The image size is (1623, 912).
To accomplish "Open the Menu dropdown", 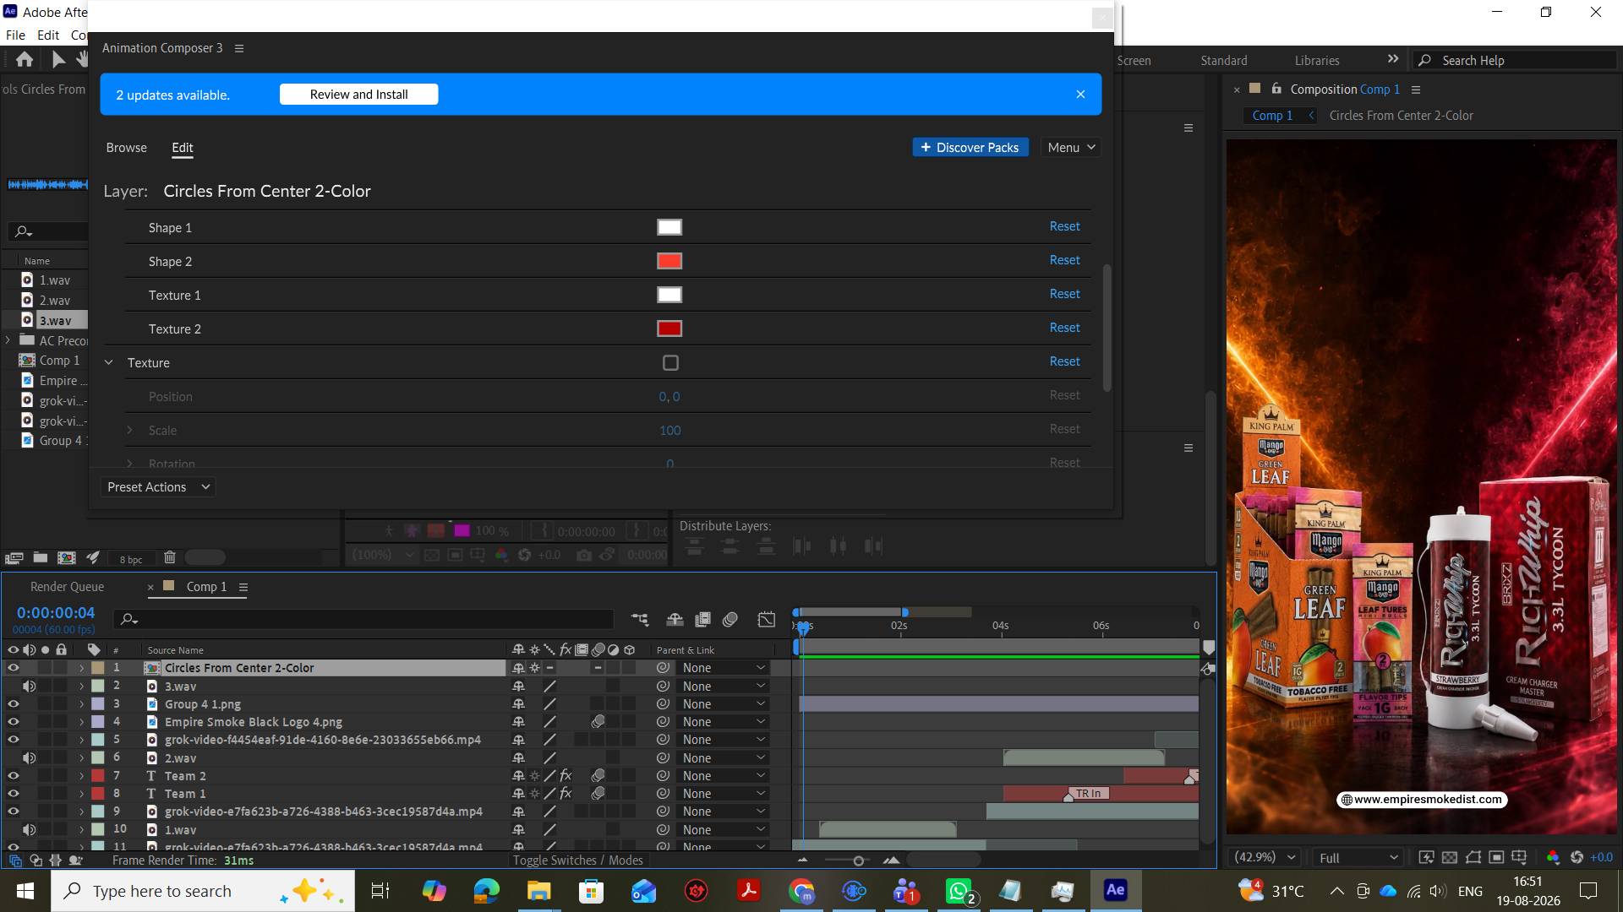I will pos(1071,148).
